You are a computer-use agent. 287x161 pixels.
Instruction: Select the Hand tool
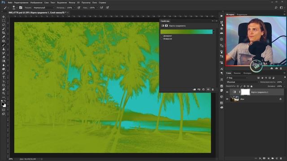[x=4, y=89]
